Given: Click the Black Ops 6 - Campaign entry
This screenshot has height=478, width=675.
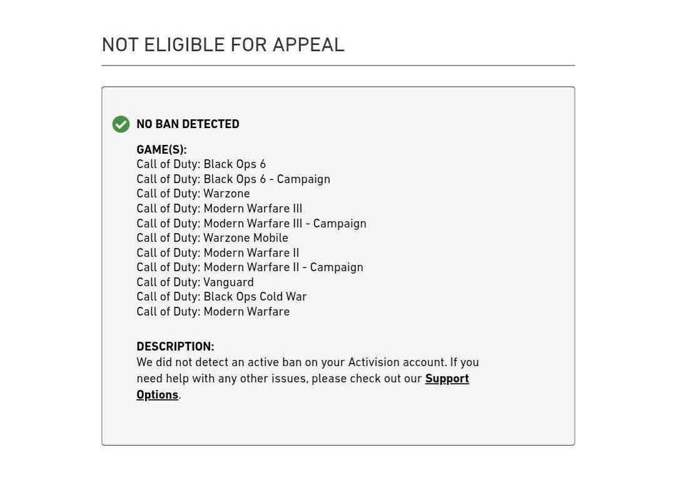Looking at the screenshot, I should tap(233, 179).
